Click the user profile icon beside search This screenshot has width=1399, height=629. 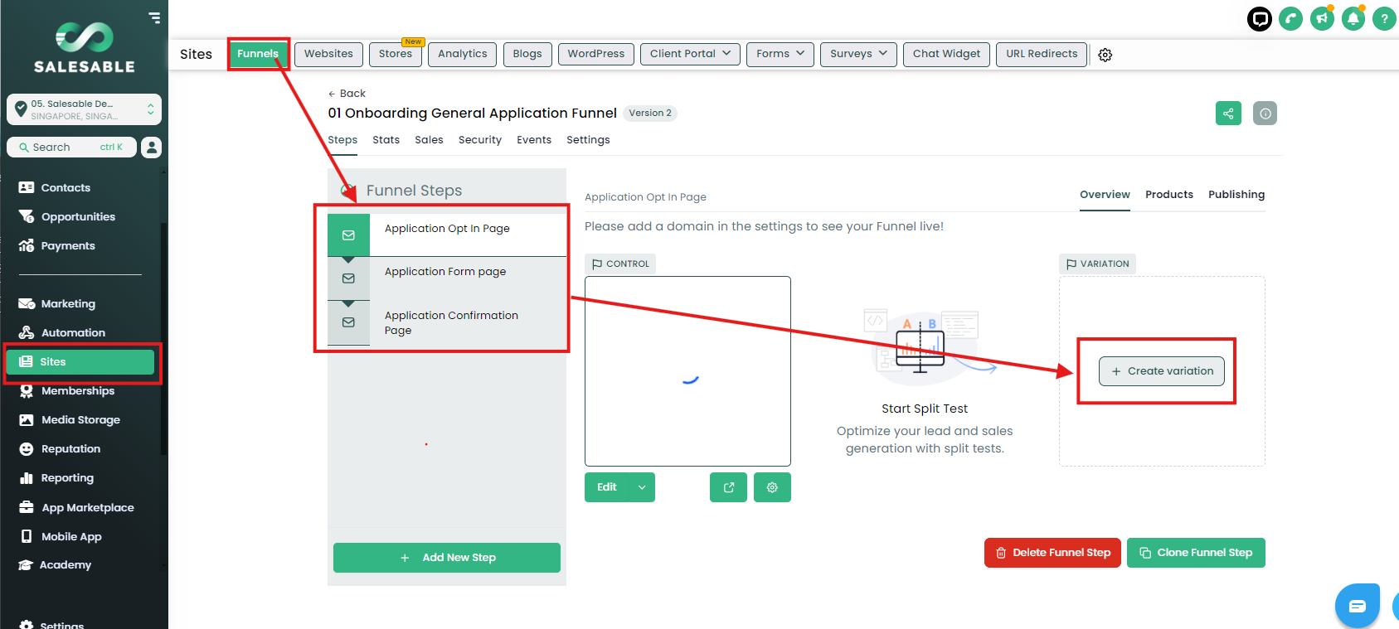(x=151, y=148)
